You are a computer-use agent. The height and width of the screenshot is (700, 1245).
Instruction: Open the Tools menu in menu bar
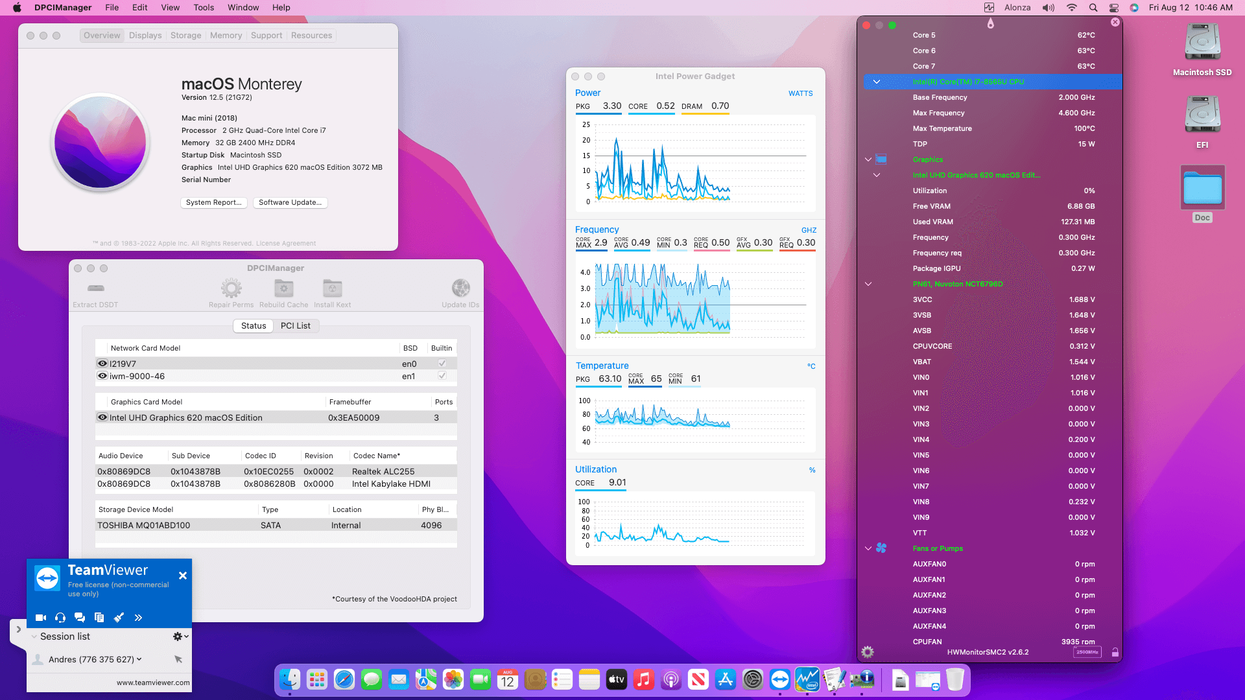204,8
